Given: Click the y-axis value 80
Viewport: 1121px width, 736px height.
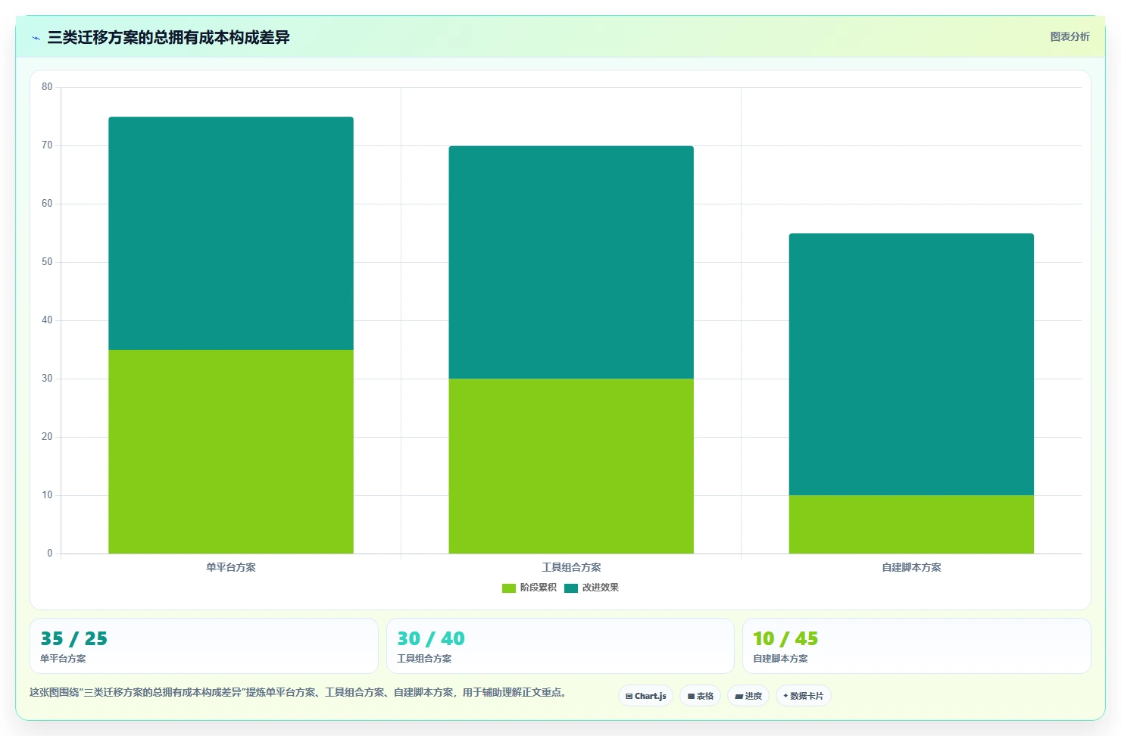Looking at the screenshot, I should 47,87.
